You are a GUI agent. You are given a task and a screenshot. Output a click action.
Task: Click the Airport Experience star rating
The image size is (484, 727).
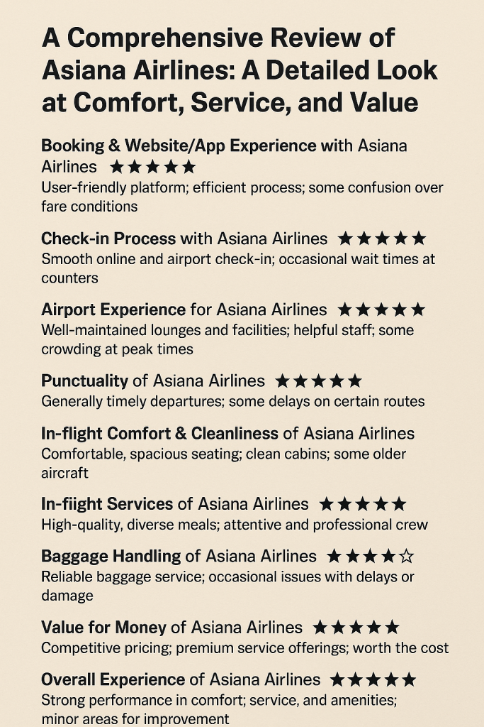click(381, 310)
